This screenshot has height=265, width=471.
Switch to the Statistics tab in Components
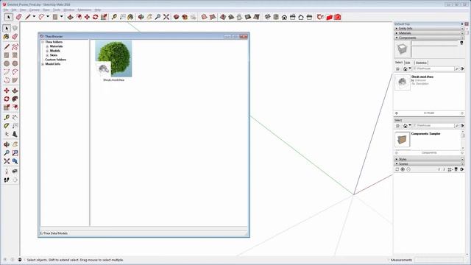(x=421, y=63)
